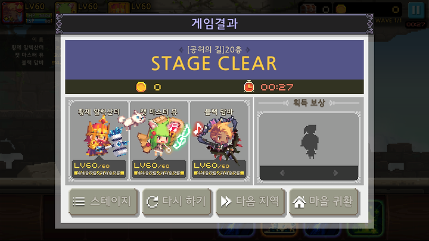
Task: Click the 게임결과 title bar
Action: [x=214, y=24]
